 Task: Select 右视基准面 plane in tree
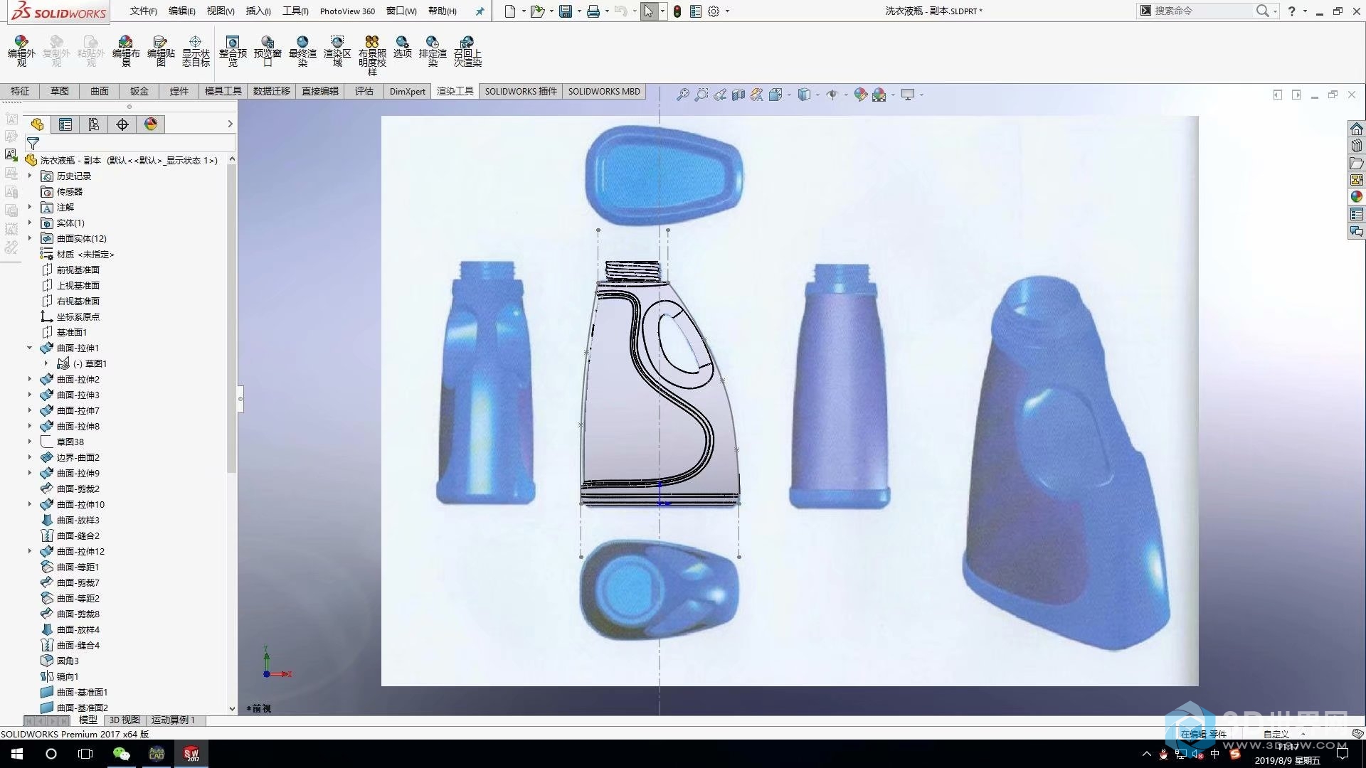pyautogui.click(x=78, y=301)
